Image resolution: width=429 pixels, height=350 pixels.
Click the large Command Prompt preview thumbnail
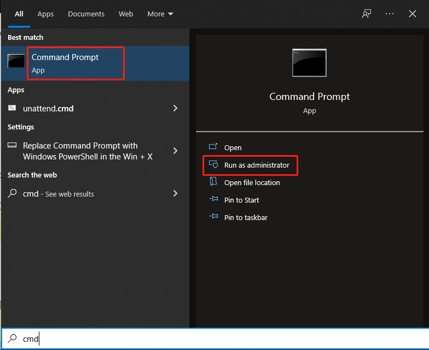tap(309, 63)
